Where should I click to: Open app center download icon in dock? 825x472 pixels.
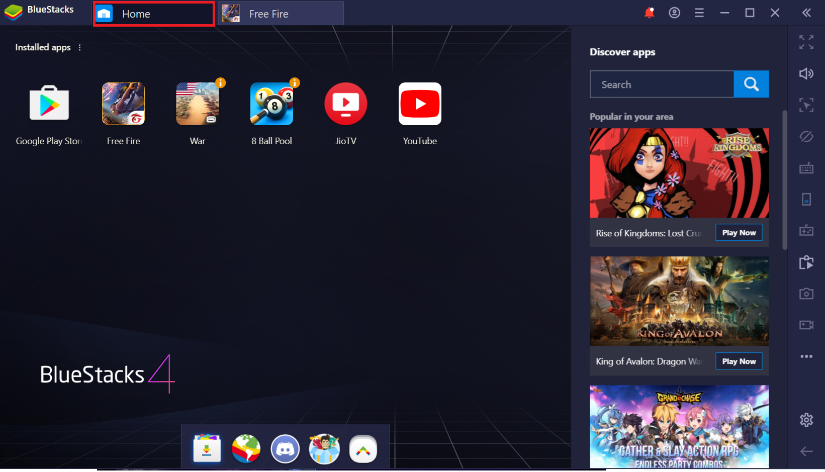coord(207,448)
